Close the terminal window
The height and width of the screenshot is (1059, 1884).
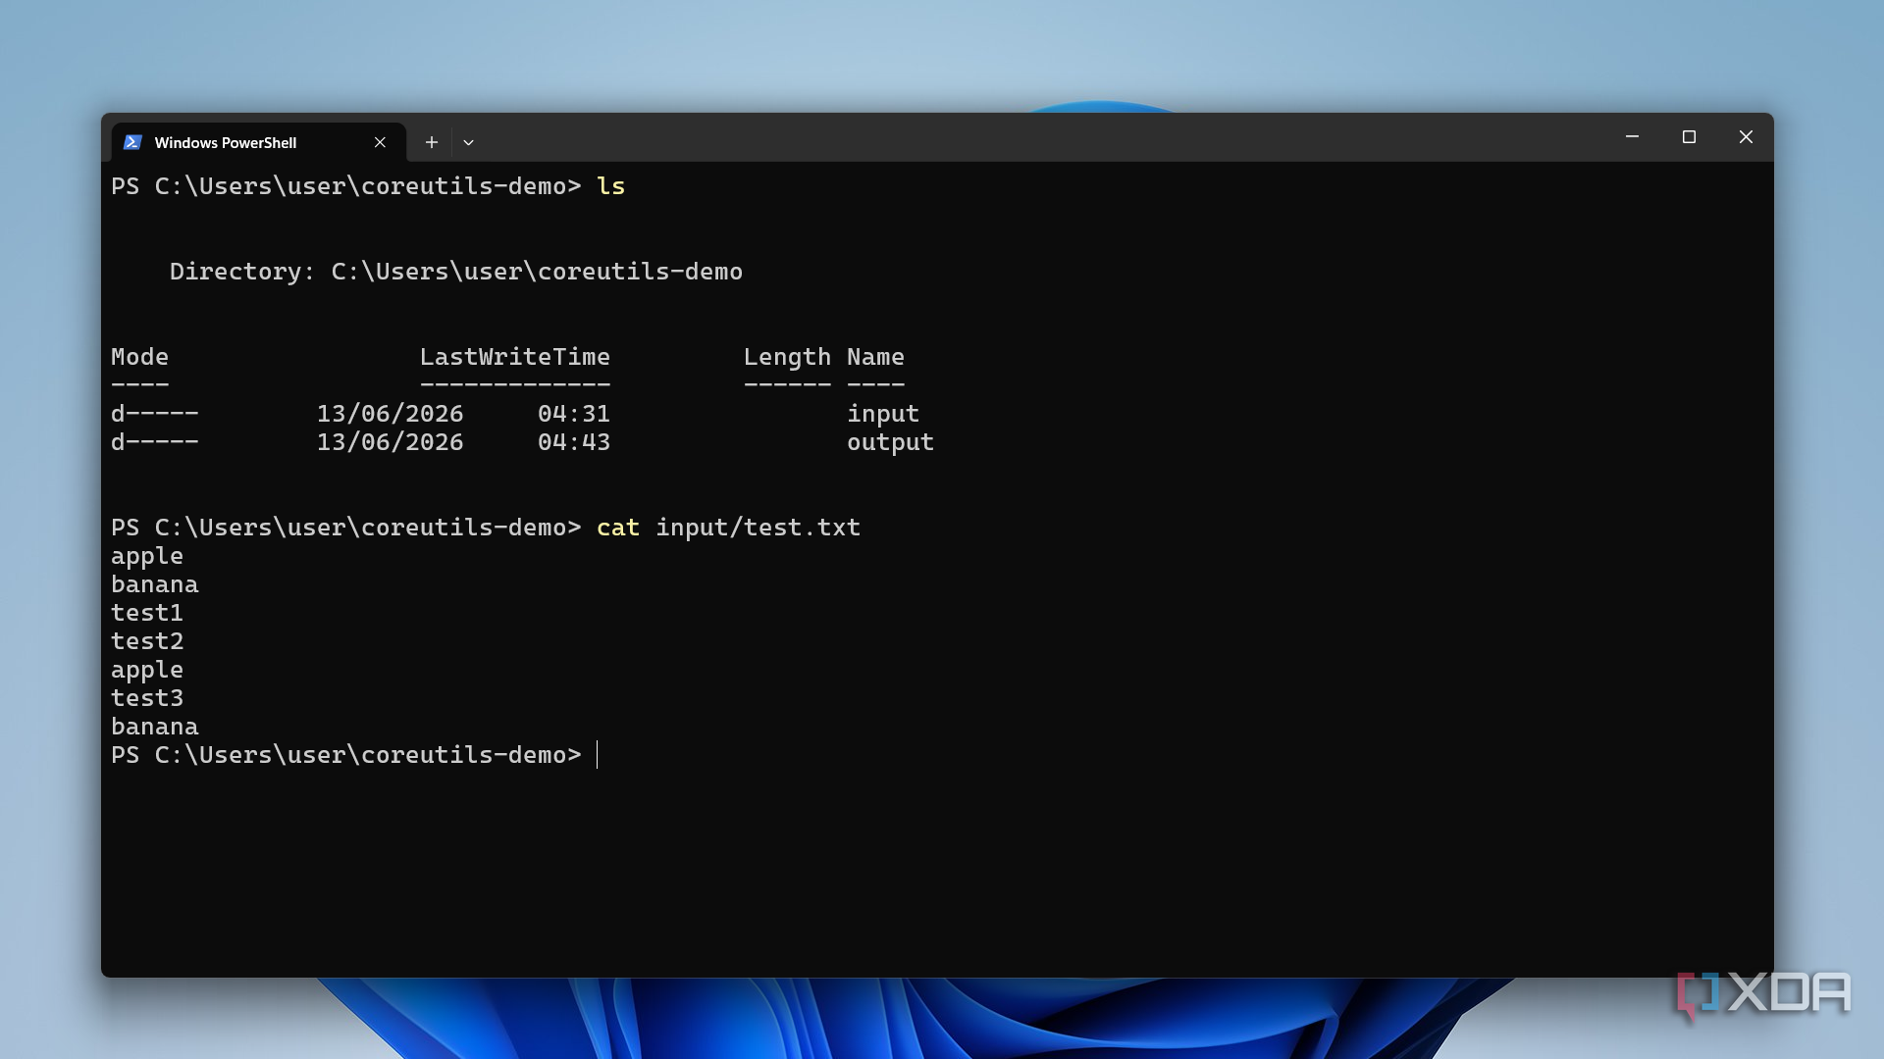pyautogui.click(x=1746, y=137)
